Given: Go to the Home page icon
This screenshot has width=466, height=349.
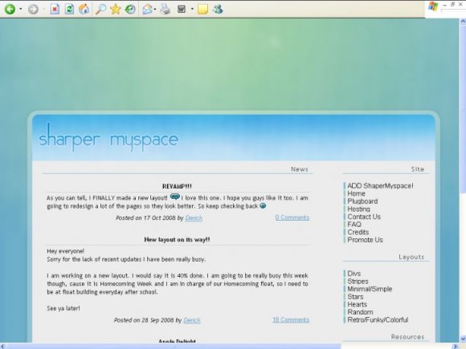Looking at the screenshot, I should [x=84, y=9].
